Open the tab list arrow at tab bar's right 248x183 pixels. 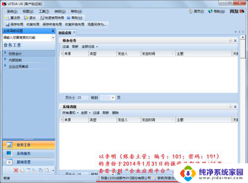(x=236, y=32)
